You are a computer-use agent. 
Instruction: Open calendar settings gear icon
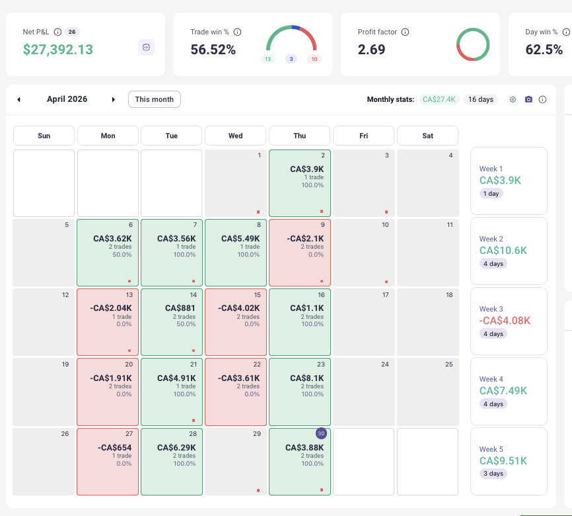click(513, 99)
